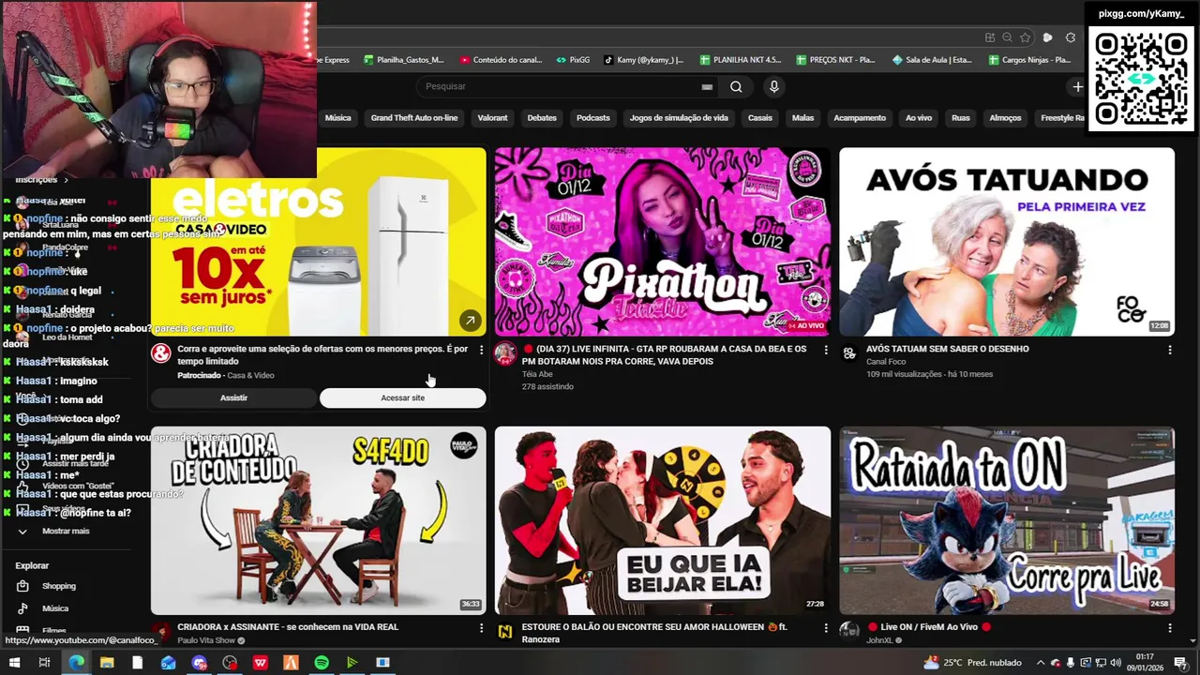
Task: Click the keyboard icon in search box
Action: point(707,86)
